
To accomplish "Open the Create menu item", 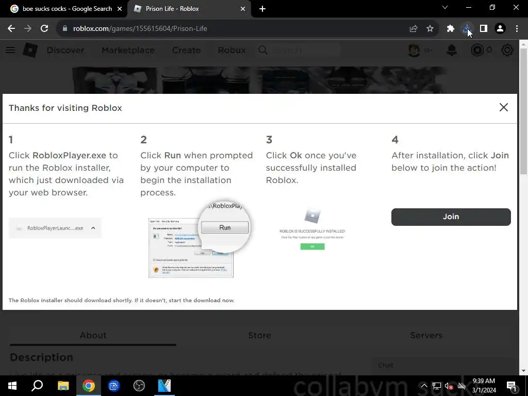I will (x=186, y=50).
